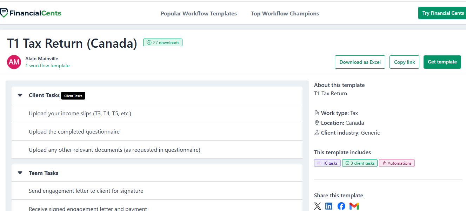Click the 27 downloads badge

[163, 43]
